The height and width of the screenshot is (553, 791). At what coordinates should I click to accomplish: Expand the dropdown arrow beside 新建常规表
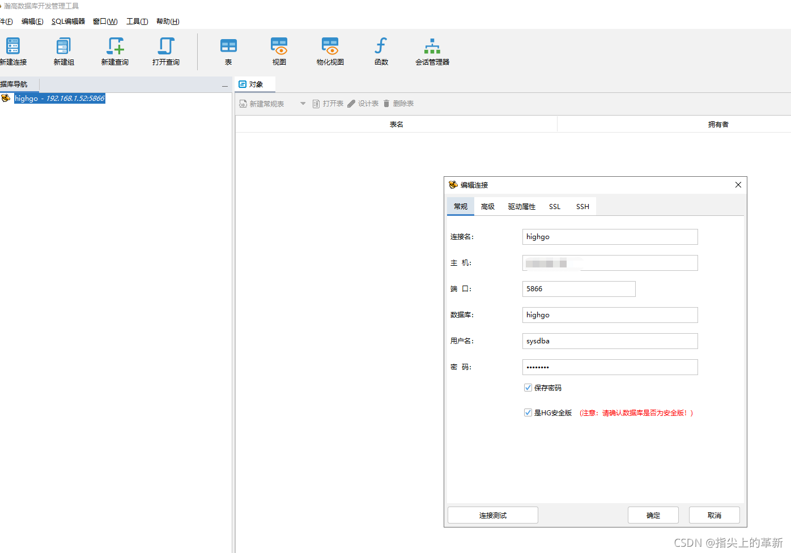pos(303,104)
